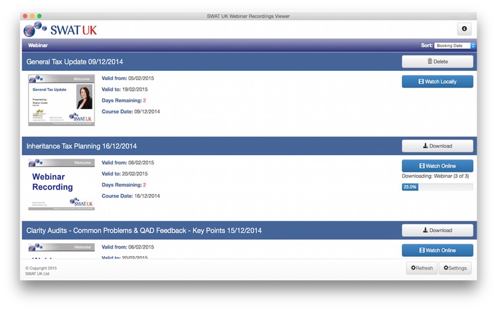Click the Webinar column header
This screenshot has height=310, width=497.
[x=38, y=45]
